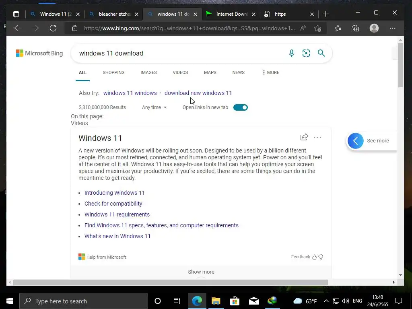Open Check for compatibility link
Image resolution: width=412 pixels, height=309 pixels.
click(113, 204)
